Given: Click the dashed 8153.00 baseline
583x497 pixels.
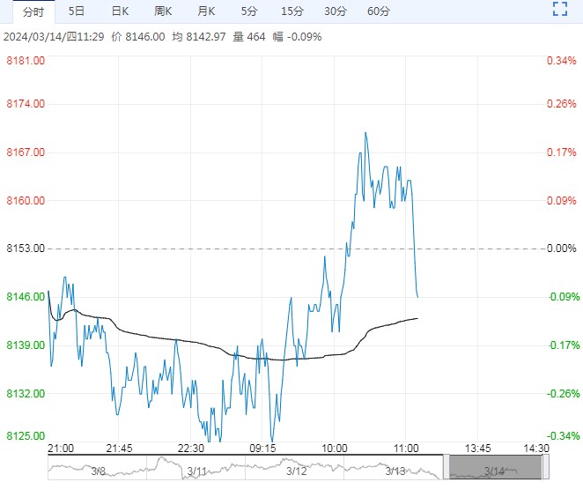Looking at the screenshot, I should [x=220, y=248].
